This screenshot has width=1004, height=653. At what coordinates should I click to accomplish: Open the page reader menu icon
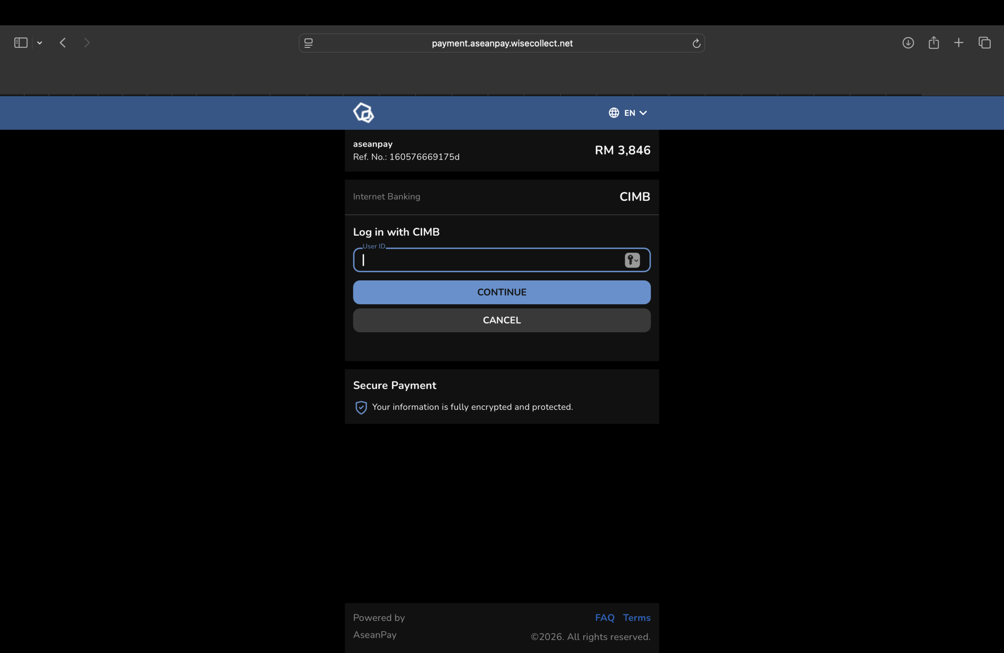tap(308, 43)
